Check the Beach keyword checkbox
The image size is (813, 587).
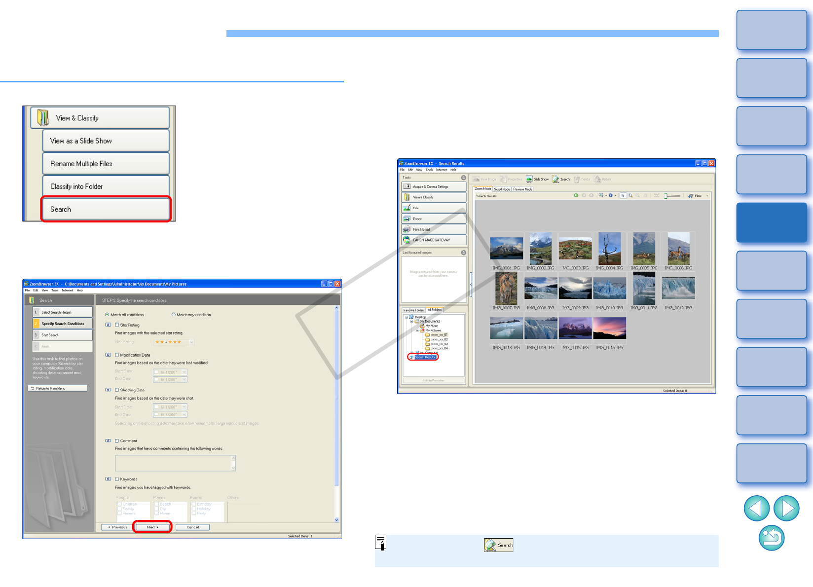coord(157,504)
